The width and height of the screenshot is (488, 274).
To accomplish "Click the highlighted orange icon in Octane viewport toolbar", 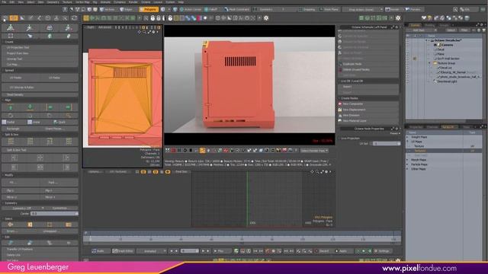I will [203, 151].
